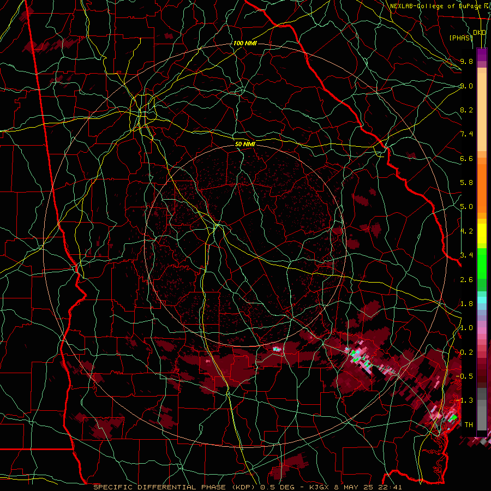Click the 6.6 value on the color scale

coord(466,158)
